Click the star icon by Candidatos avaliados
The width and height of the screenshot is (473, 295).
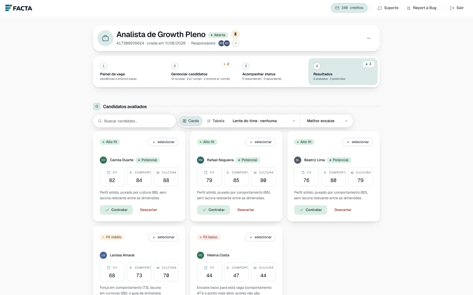pos(97,107)
